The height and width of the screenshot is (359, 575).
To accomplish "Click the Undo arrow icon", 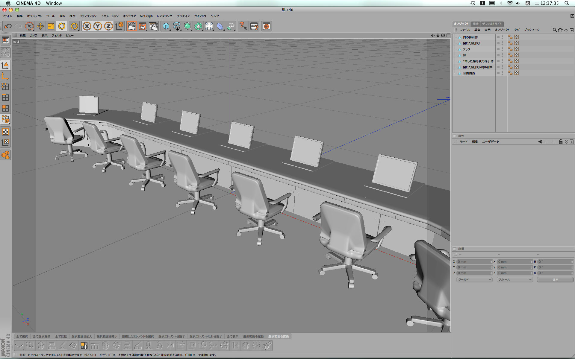I will [x=8, y=26].
